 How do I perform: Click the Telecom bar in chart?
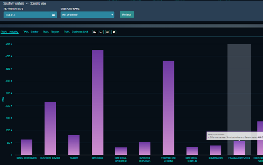(74, 144)
